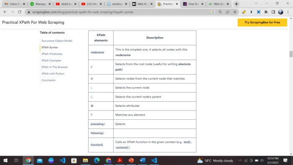Viewport: 293px width, 165px height.
Task: Go to XPath Predicates in contents
Action: coord(52,54)
